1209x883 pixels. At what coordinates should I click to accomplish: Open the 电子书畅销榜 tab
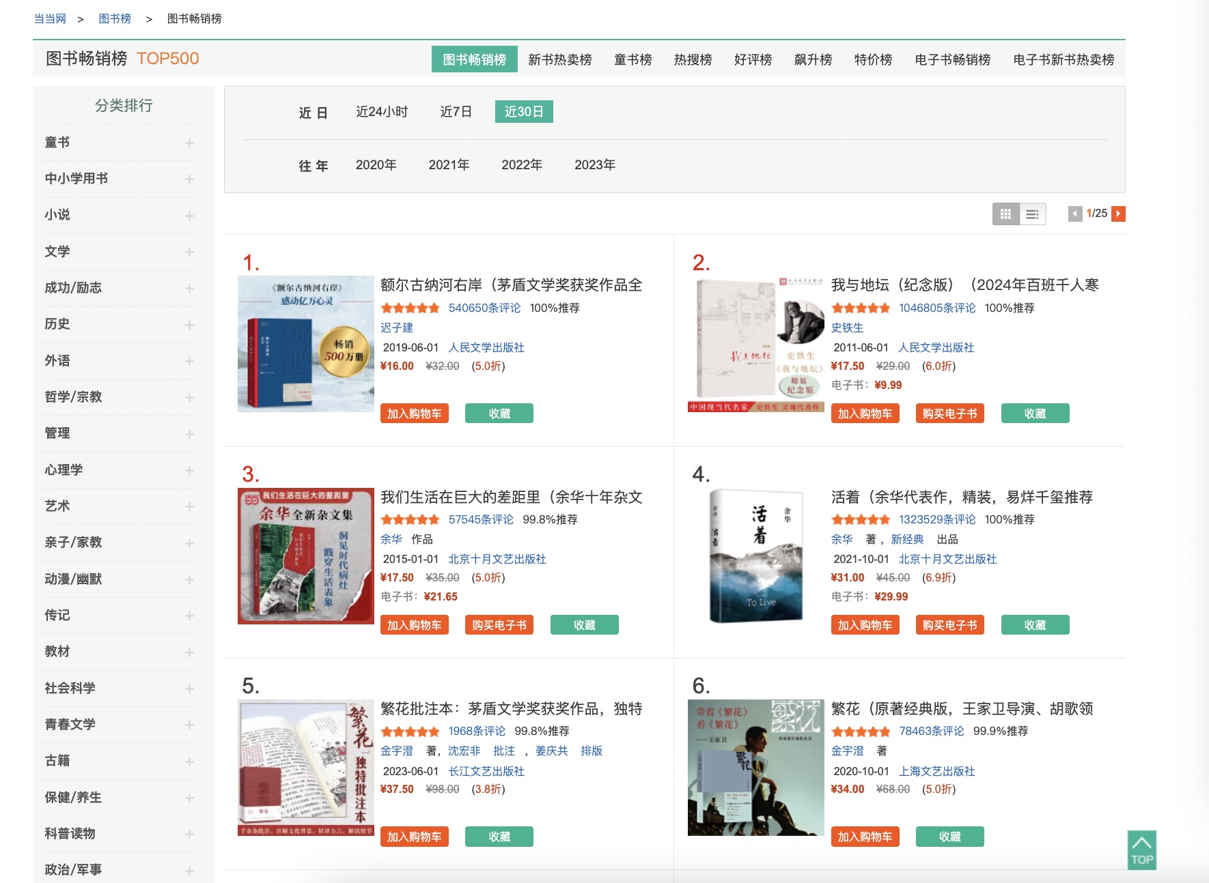pos(952,60)
